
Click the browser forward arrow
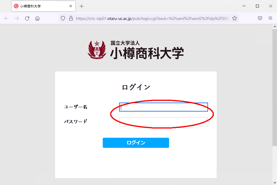pos(17,18)
